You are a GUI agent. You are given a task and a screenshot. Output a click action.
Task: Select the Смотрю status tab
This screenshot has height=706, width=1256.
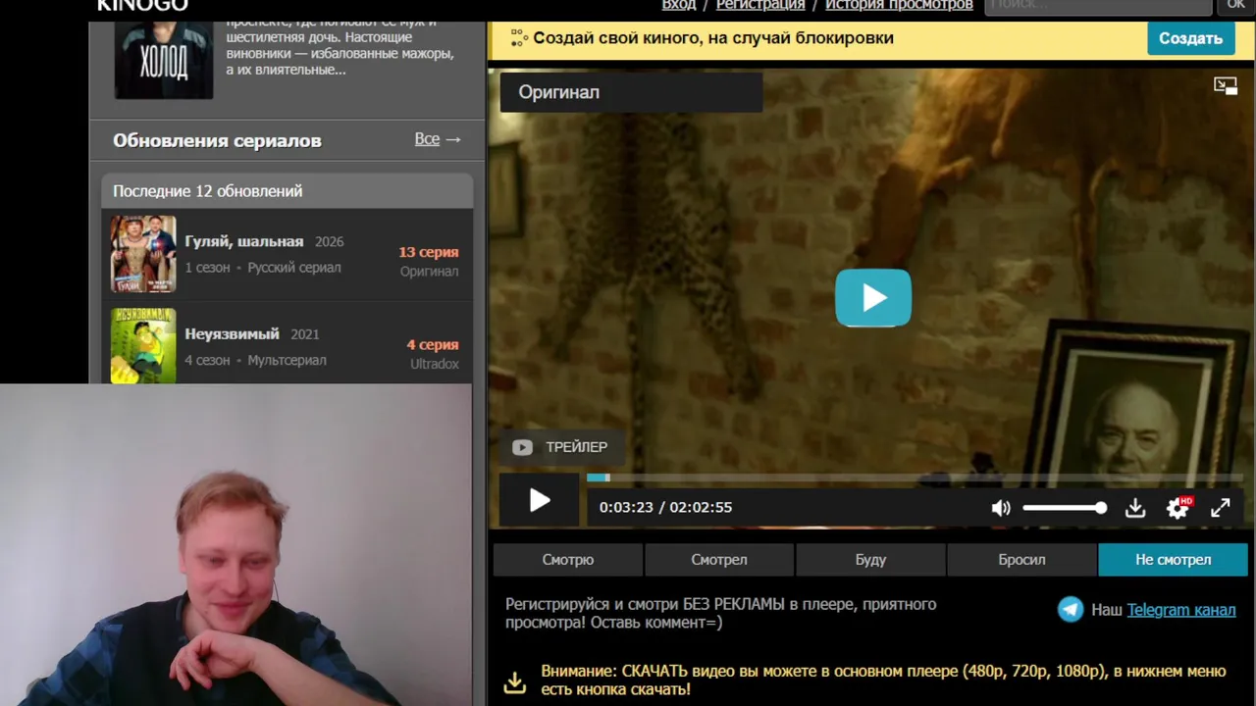point(568,560)
